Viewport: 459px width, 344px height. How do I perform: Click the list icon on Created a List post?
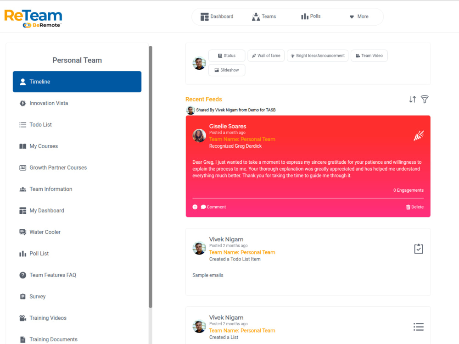click(x=419, y=327)
